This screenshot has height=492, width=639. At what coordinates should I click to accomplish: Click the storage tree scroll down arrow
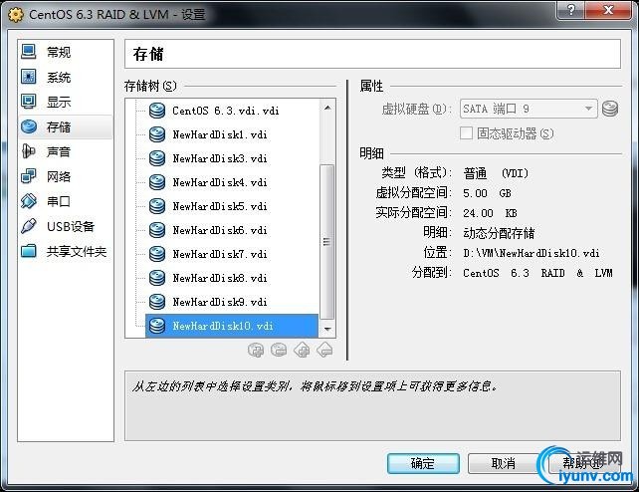[327, 329]
